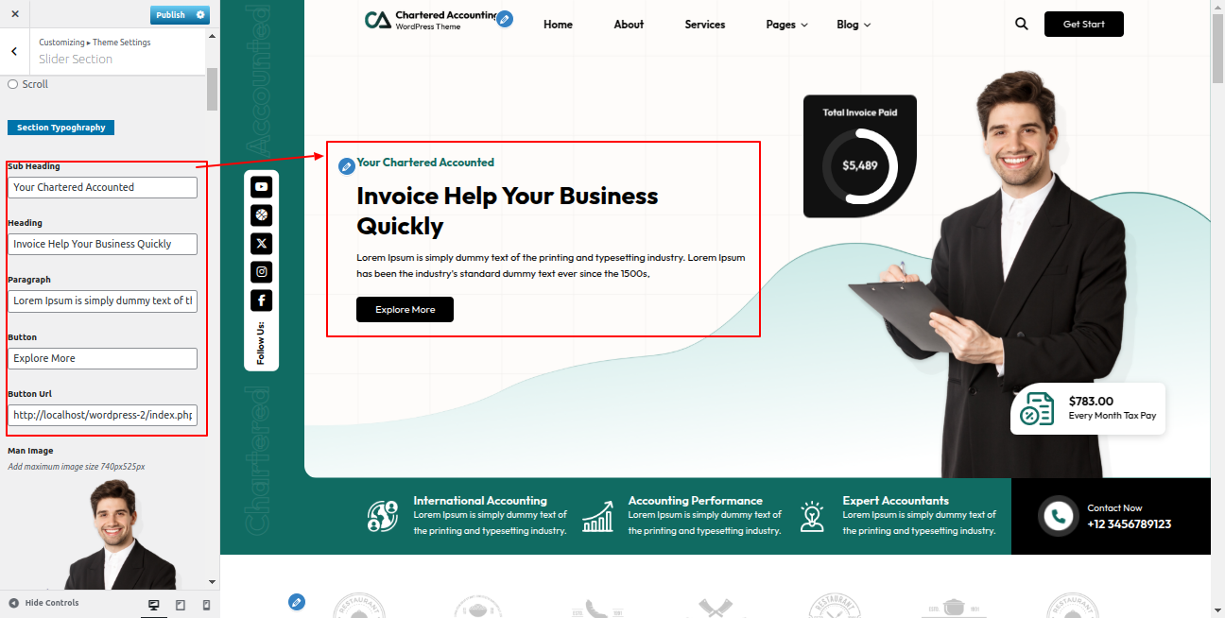
Task: Open the search magnifier icon in header
Action: 1021,25
